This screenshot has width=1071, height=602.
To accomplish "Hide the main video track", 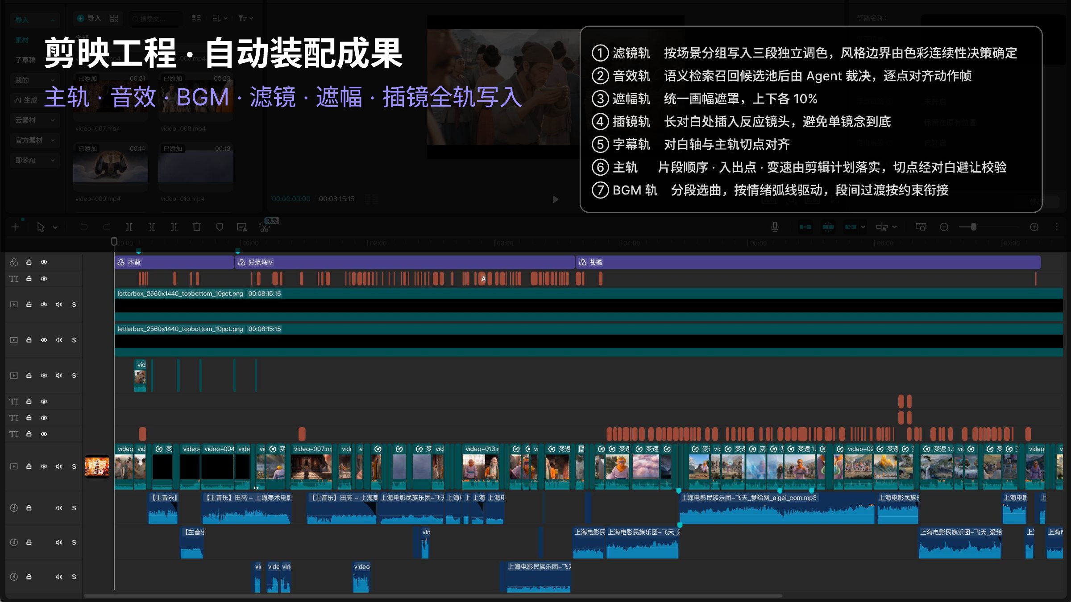I will coord(44,466).
